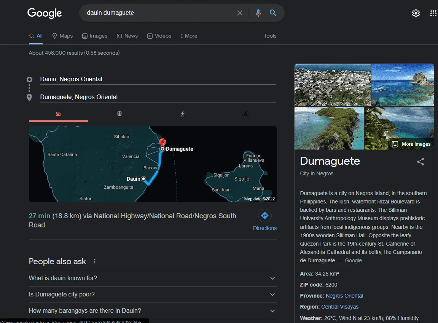Switch to the Videos tab
This screenshot has width=438, height=323.
click(159, 36)
